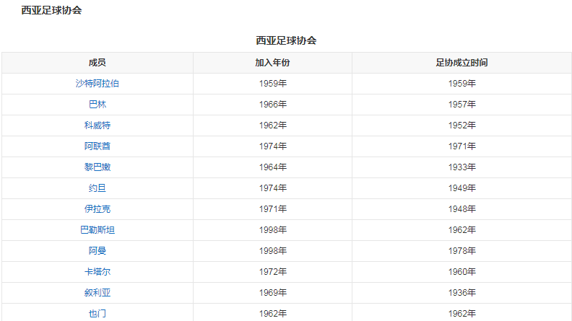Viewport: 572px width, 321px height.
Task: Click the 成员 column header
Action: tap(97, 63)
